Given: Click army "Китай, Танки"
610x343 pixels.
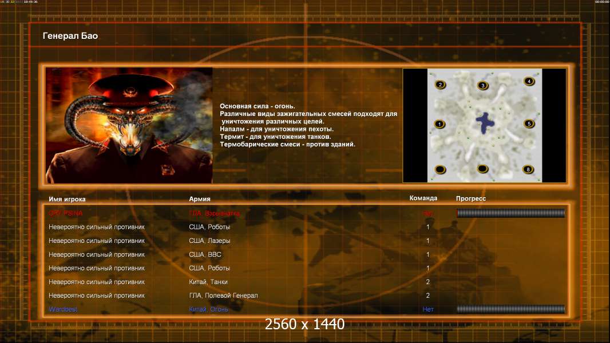Looking at the screenshot, I should (x=208, y=282).
